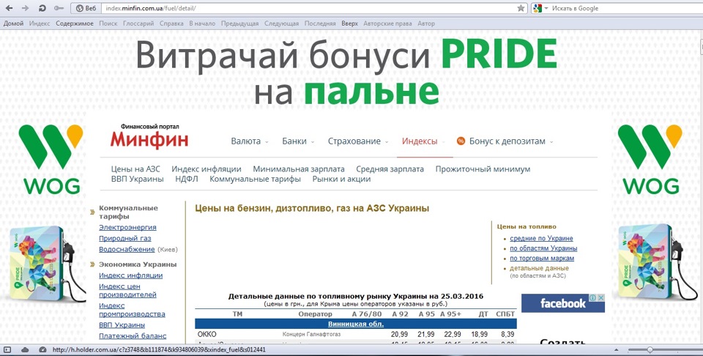Expand the 'Валюта' menu

pos(250,141)
